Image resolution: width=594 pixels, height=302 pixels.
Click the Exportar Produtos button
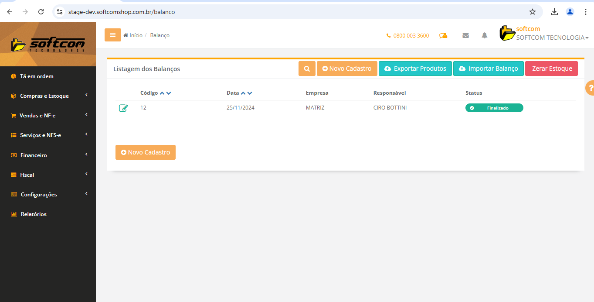pyautogui.click(x=415, y=69)
